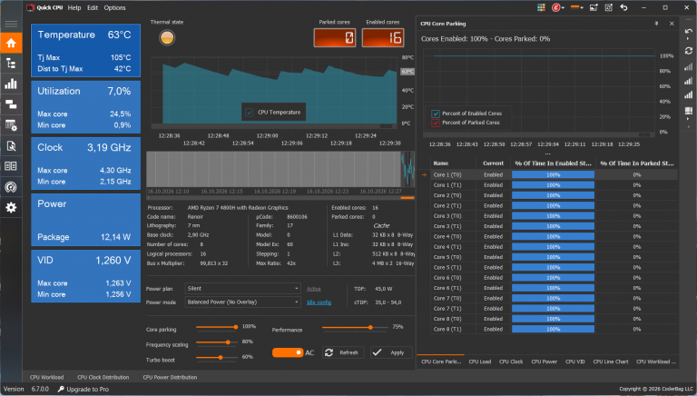Screen dimensions: 697x396
Task: Click the Active link
Action: 313,289
